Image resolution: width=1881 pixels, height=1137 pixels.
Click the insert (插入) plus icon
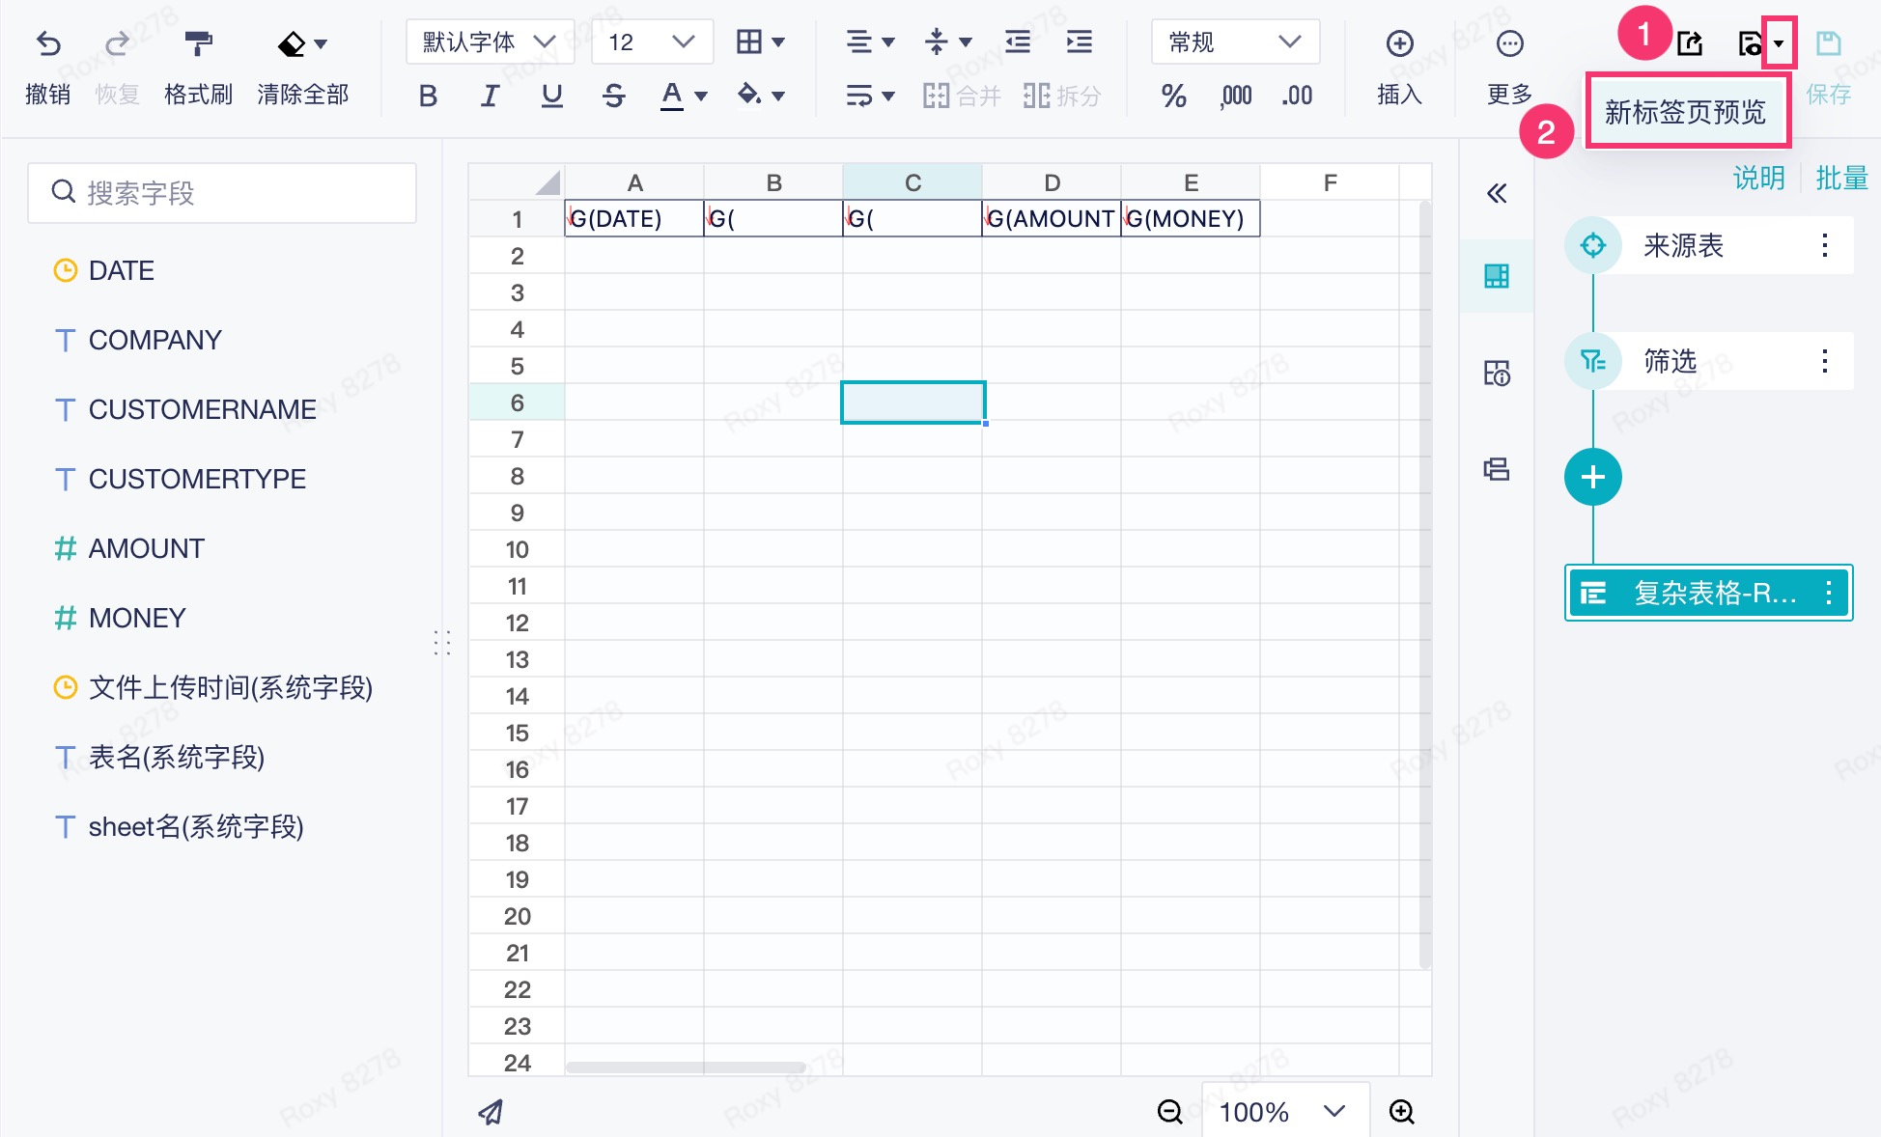tap(1399, 44)
